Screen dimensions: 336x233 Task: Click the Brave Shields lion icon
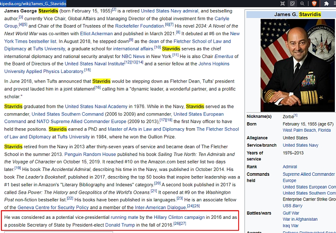coord(314,3)
